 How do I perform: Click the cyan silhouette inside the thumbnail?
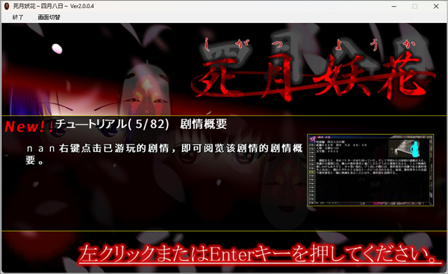tap(414, 149)
